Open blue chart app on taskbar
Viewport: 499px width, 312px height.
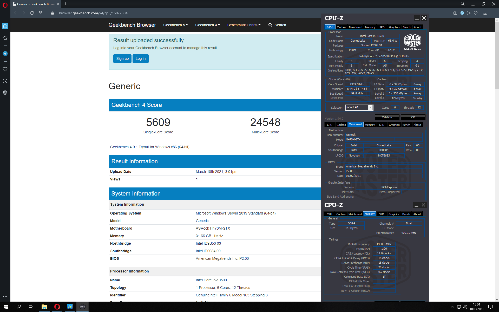(70, 307)
